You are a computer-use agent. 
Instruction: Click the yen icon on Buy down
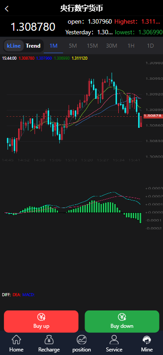[x=122, y=317]
